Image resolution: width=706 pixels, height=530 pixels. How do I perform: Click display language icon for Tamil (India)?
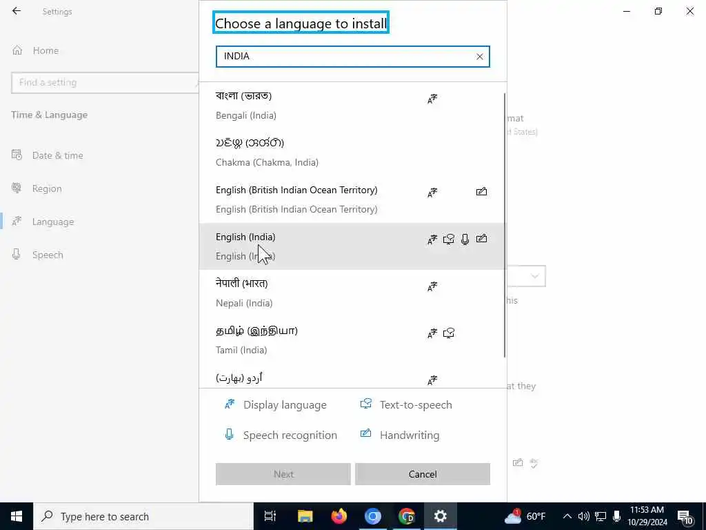pos(432,333)
